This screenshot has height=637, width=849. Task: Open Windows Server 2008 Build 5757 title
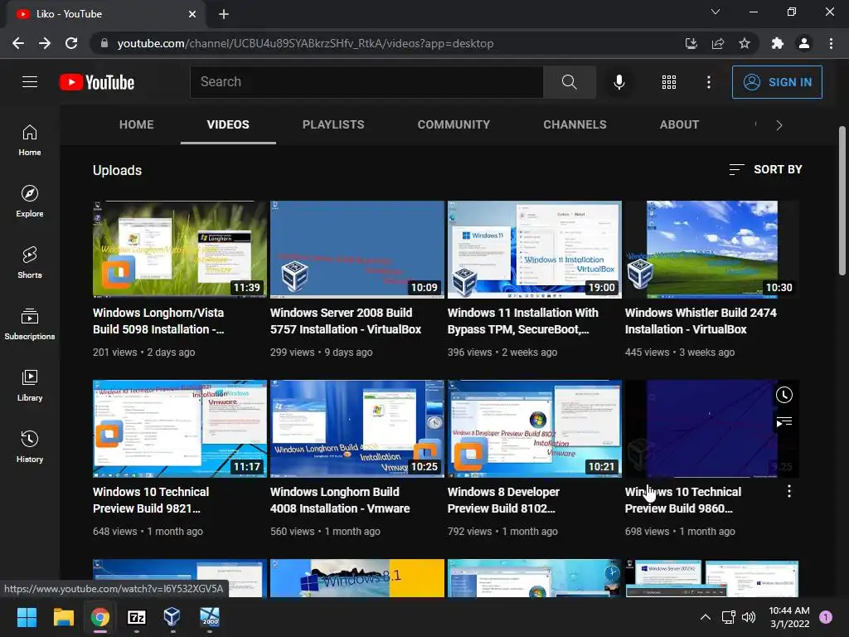point(346,321)
